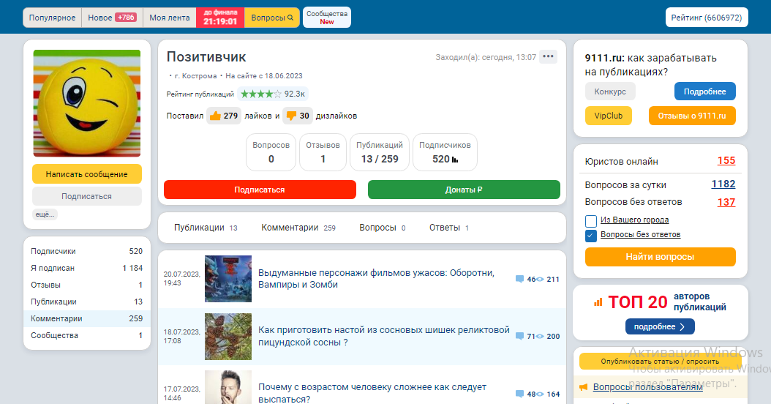Click views eye icon on pine cone article
The height and width of the screenshot is (404, 771).
(x=540, y=336)
